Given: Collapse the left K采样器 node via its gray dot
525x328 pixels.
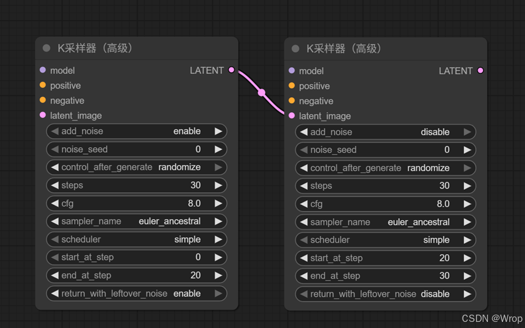Looking at the screenshot, I should pos(47,48).
